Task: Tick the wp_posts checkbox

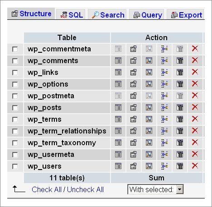Action: point(15,108)
